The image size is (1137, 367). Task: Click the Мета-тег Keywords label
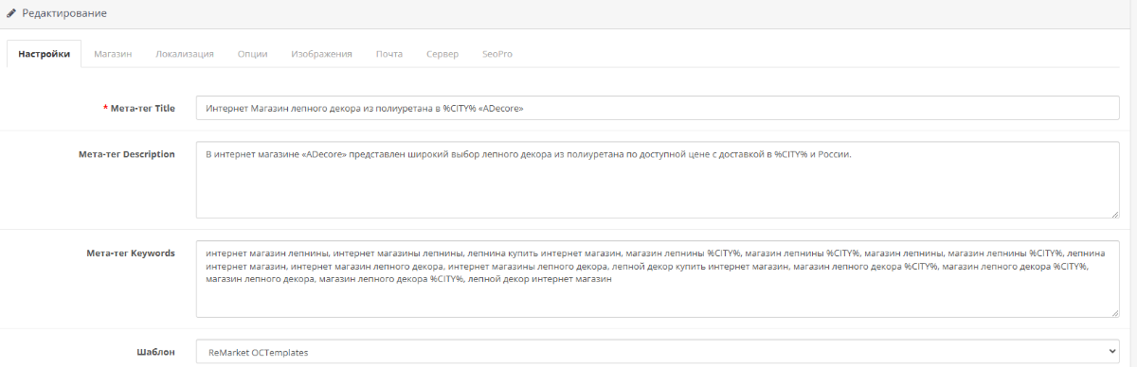pos(131,253)
